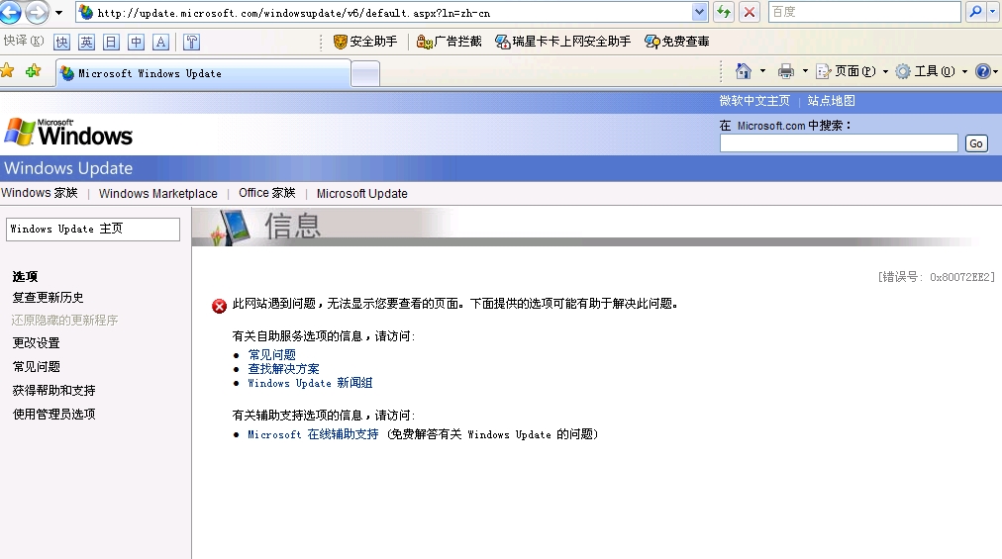This screenshot has width=1002, height=559.
Task: Click the brush tool icon in translation toolbar
Action: (x=192, y=43)
